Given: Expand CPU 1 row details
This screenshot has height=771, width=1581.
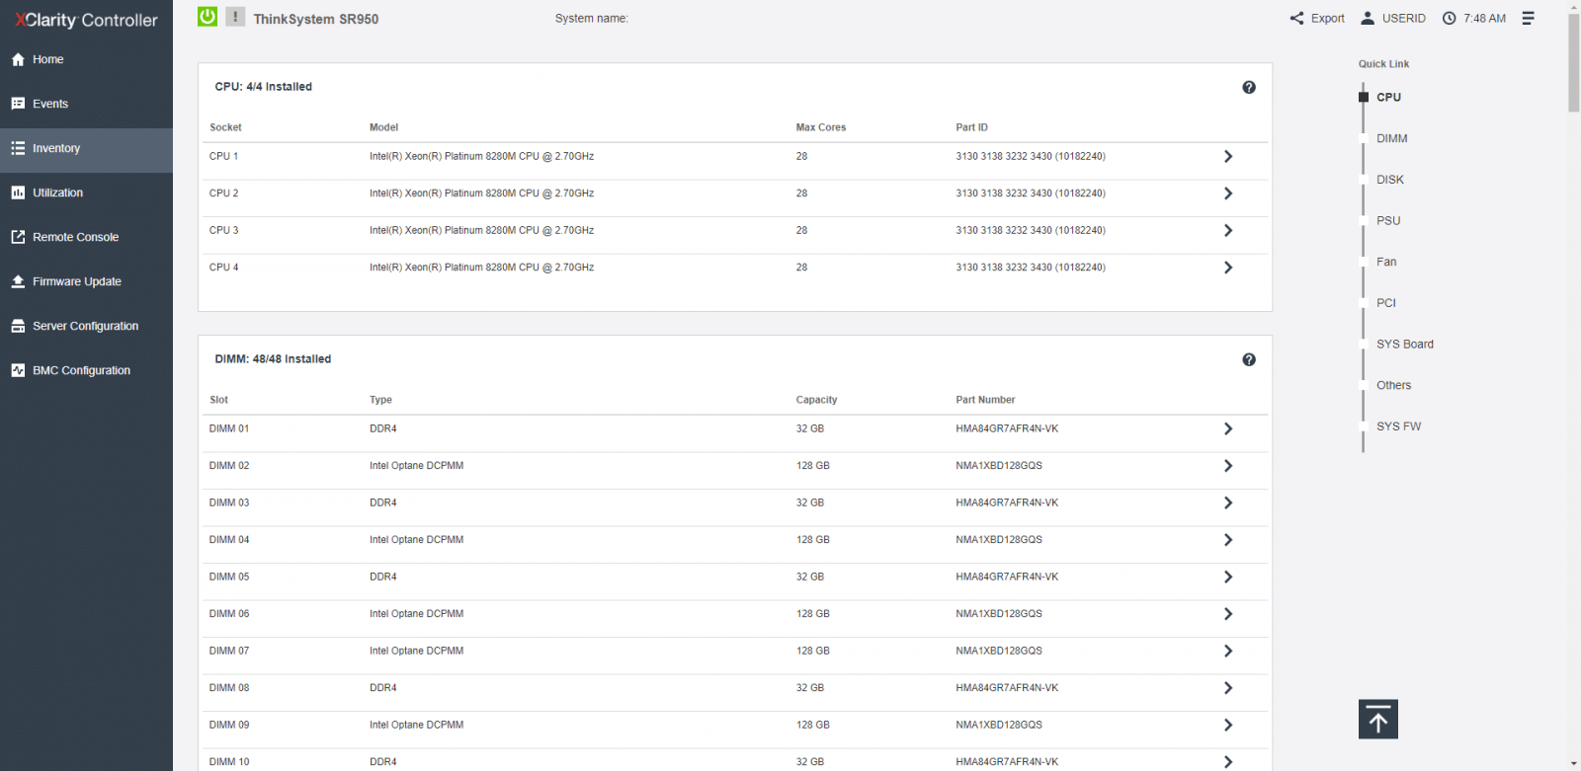Looking at the screenshot, I should pyautogui.click(x=1228, y=156).
